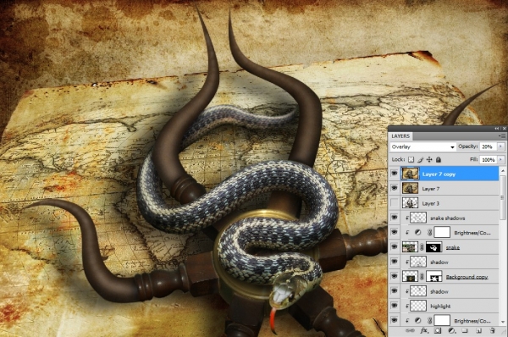Show the hidden Layer 3 layer
Image resolution: width=508 pixels, height=337 pixels.
tap(394, 203)
